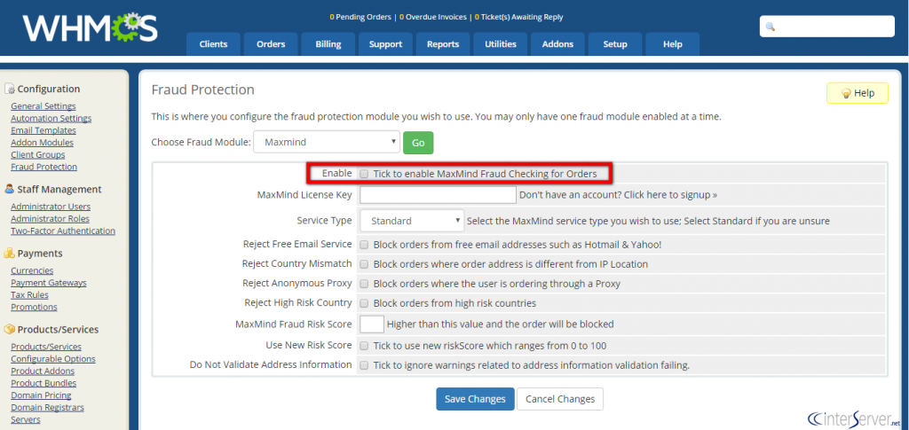The height and width of the screenshot is (430, 909).
Task: Open Administrator Users link
Action: click(x=51, y=207)
